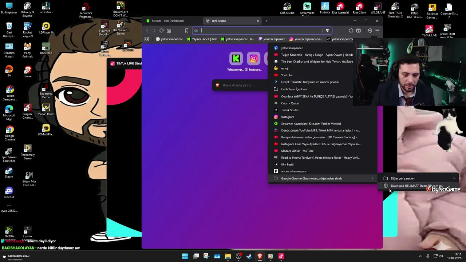The width and height of the screenshot is (466, 262).
Task: Switch to OBS Studio on taskbar
Action: [238, 256]
